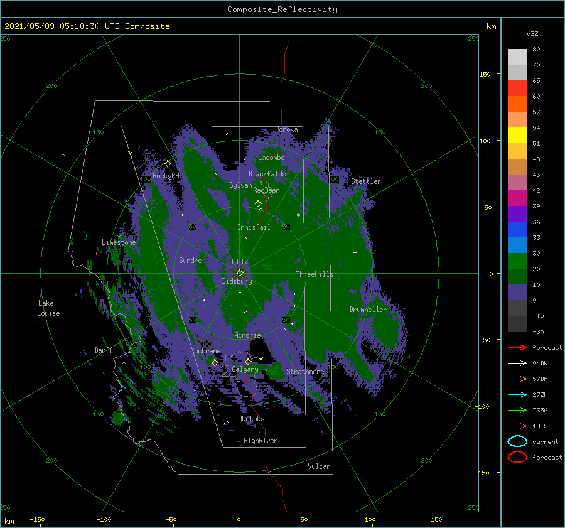The image size is (565, 528).
Task: Click the Composite_Reflectivity title
Action: click(x=282, y=9)
